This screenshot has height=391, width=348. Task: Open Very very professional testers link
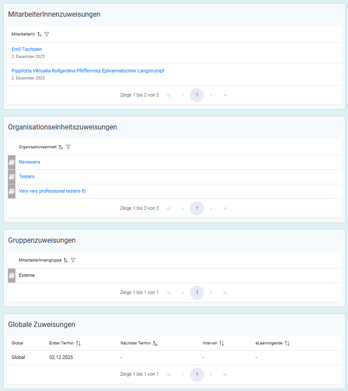pos(52,191)
